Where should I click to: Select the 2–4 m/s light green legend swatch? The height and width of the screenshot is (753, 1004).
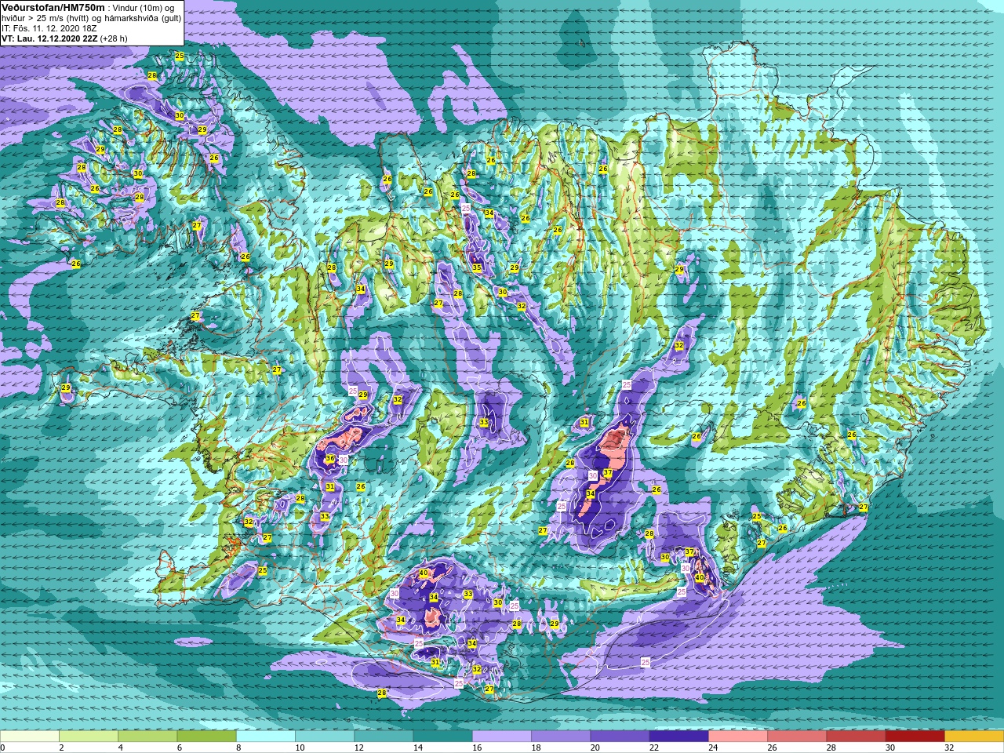(x=89, y=737)
